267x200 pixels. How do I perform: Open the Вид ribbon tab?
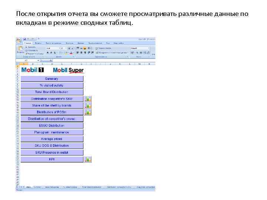pos(108,43)
